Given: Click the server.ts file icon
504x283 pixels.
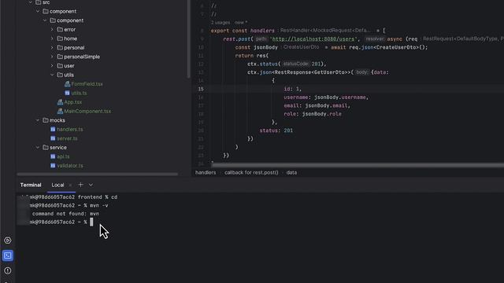Looking at the screenshot, I should (x=53, y=138).
